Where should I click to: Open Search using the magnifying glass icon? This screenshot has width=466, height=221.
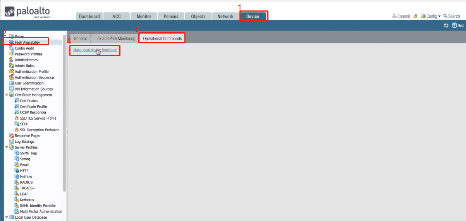coord(445,16)
